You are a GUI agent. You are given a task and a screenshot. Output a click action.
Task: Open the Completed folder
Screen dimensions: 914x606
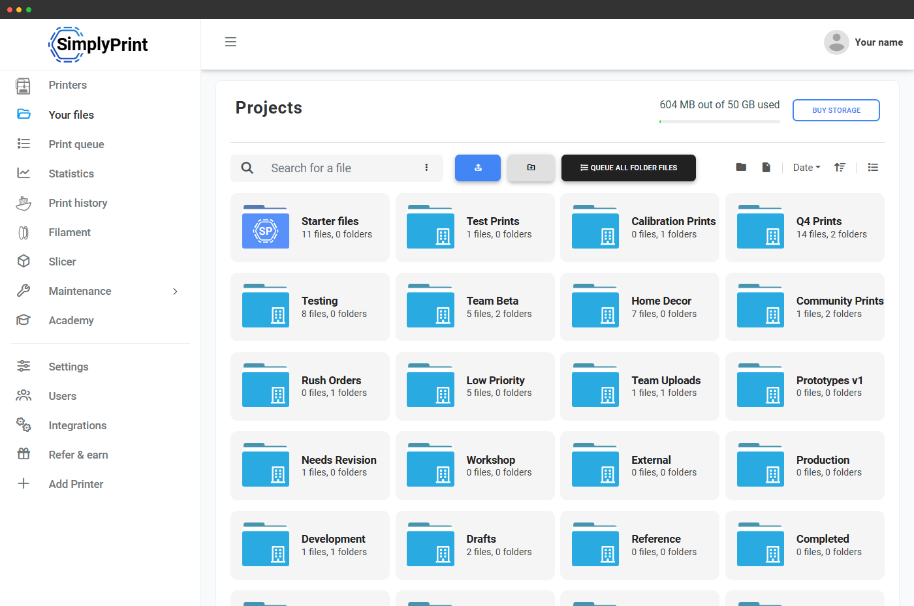pyautogui.click(x=805, y=545)
